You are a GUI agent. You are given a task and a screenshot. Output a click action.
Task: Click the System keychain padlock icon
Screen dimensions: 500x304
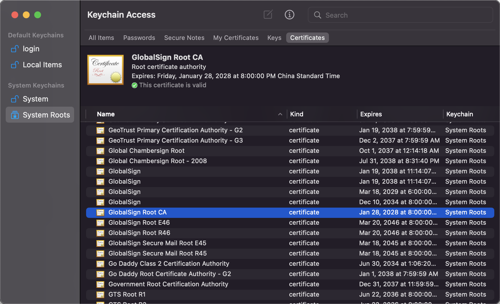pos(15,99)
